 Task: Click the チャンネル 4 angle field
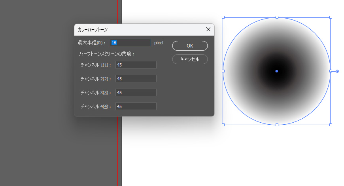click(136, 106)
